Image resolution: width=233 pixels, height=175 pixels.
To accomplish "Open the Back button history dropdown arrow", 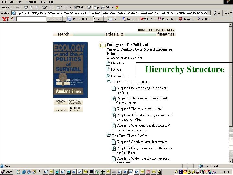I will (13, 7).
